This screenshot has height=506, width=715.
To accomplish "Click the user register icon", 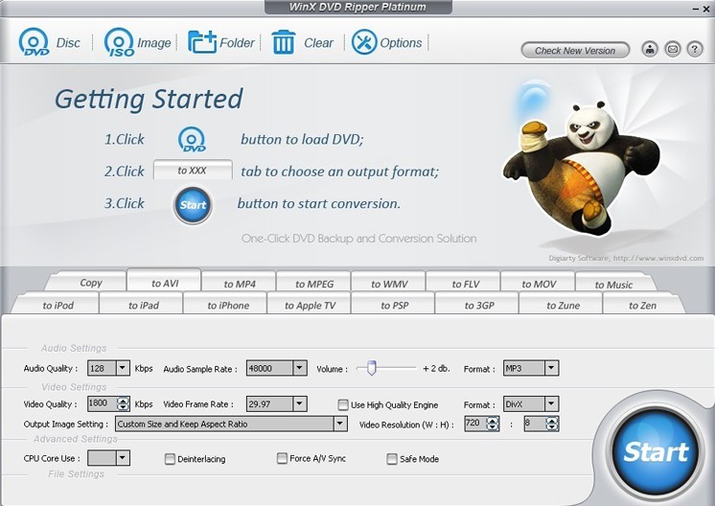I will 650,49.
